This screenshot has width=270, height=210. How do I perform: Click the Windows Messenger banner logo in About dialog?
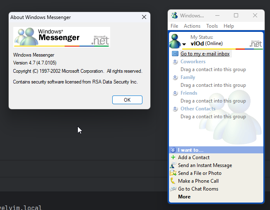(x=62, y=37)
